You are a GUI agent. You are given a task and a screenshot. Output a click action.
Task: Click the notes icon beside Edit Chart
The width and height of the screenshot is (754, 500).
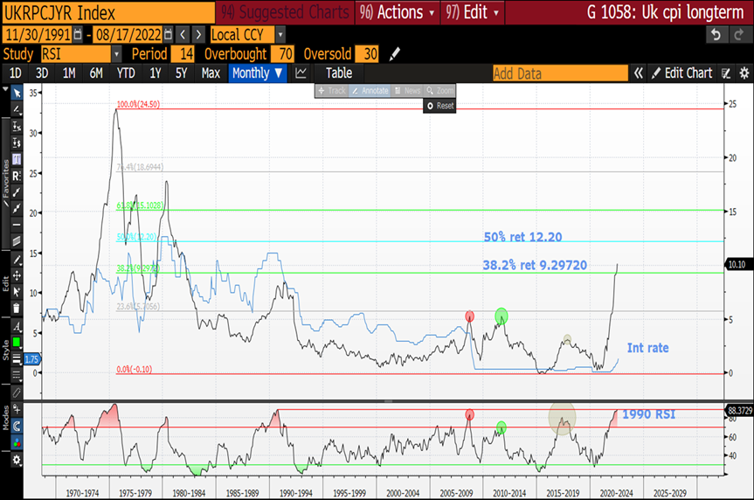tap(726, 73)
